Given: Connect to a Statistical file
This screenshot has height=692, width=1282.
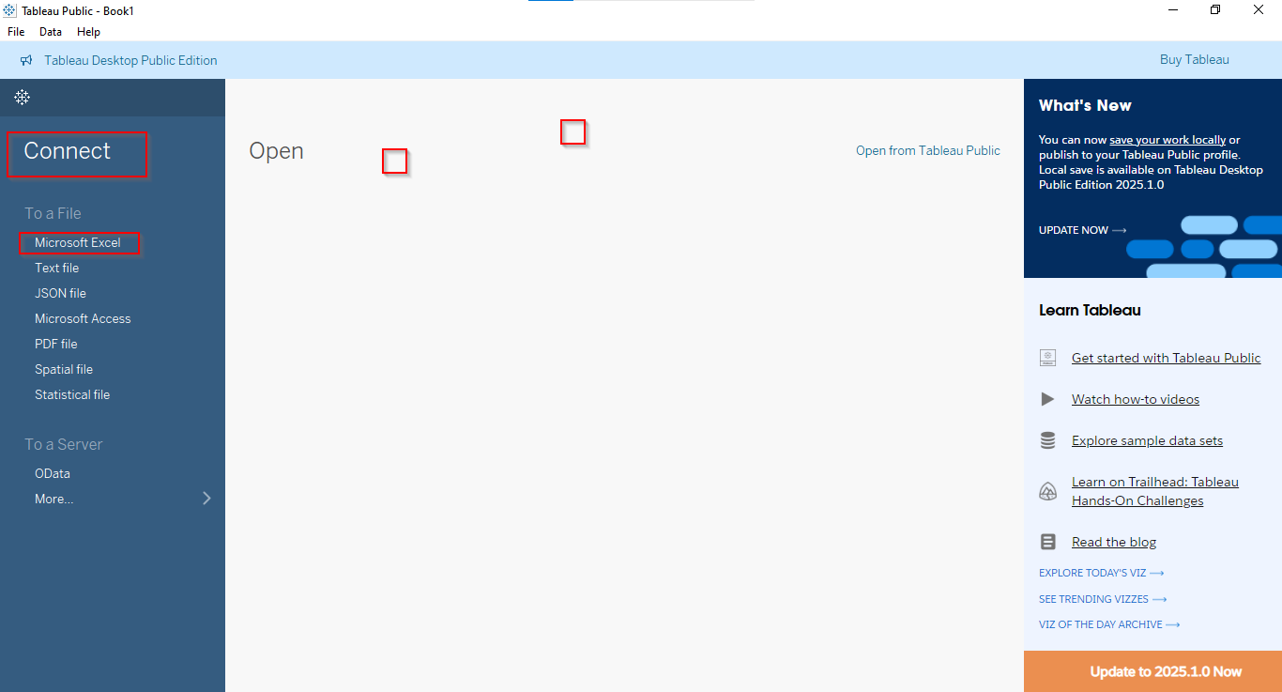Looking at the screenshot, I should pyautogui.click(x=72, y=394).
